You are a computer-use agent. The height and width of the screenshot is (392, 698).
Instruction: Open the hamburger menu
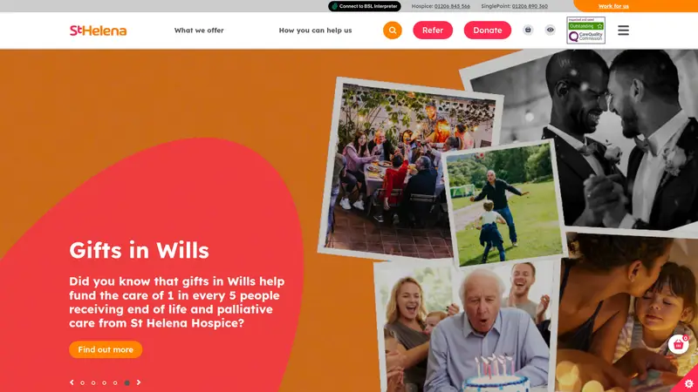click(x=623, y=30)
